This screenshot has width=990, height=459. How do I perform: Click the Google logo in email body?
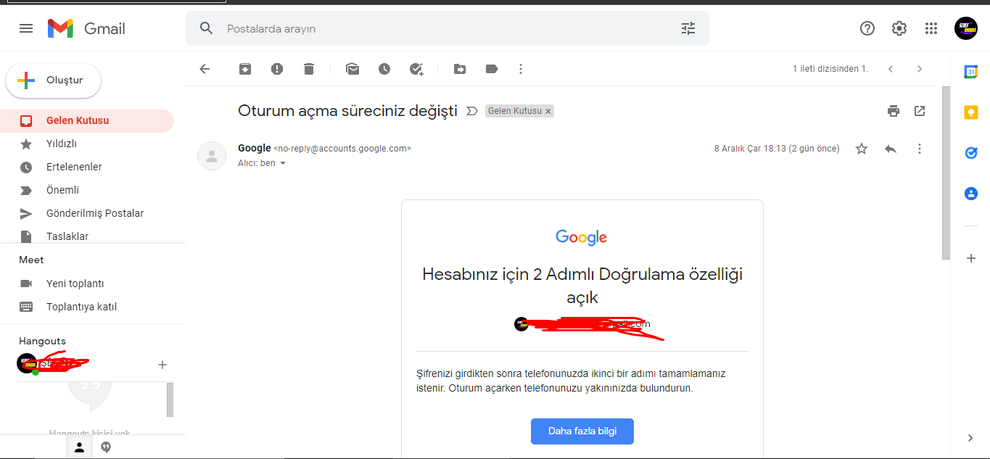pyautogui.click(x=582, y=237)
